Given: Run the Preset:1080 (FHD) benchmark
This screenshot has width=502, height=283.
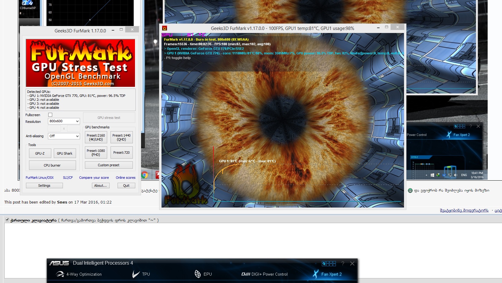Looking at the screenshot, I should tap(96, 153).
